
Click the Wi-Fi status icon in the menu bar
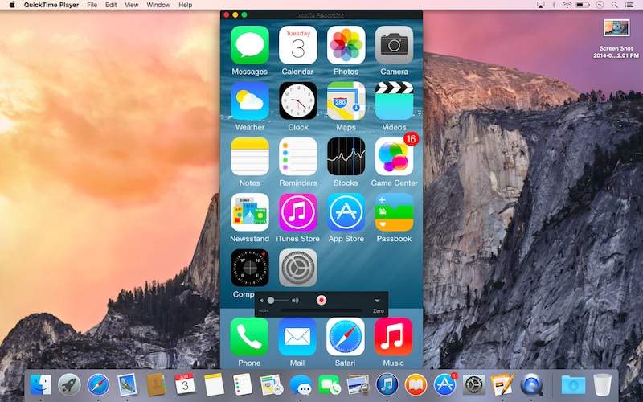pos(567,5)
